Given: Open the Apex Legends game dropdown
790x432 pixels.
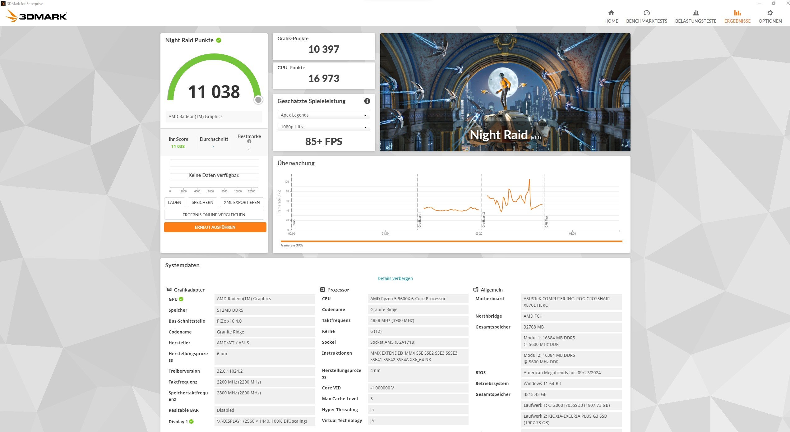Looking at the screenshot, I should (323, 115).
